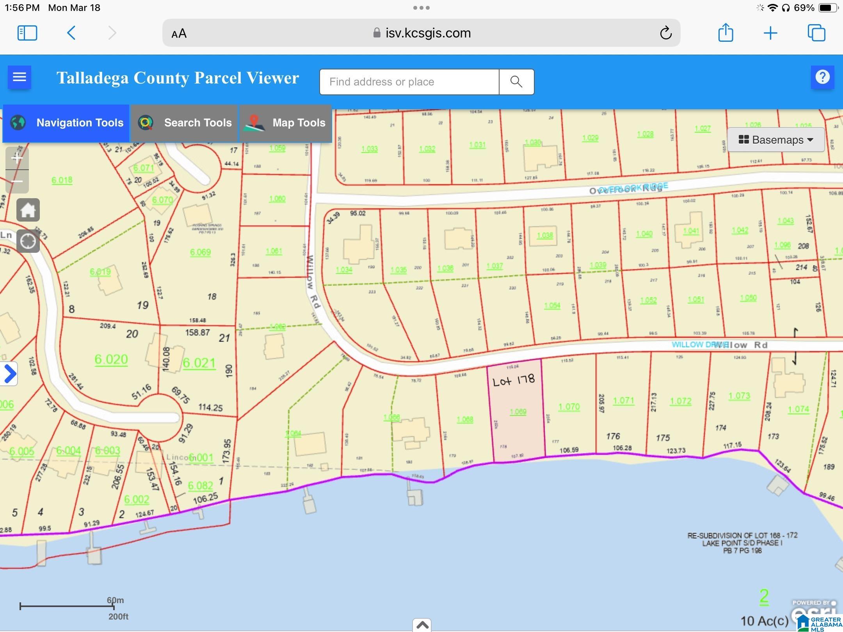Expand the left side panel chevron
843x632 pixels.
coord(9,374)
